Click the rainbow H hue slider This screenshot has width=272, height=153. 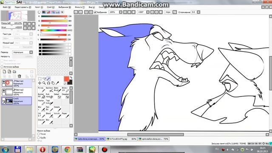[x=54, y=30]
